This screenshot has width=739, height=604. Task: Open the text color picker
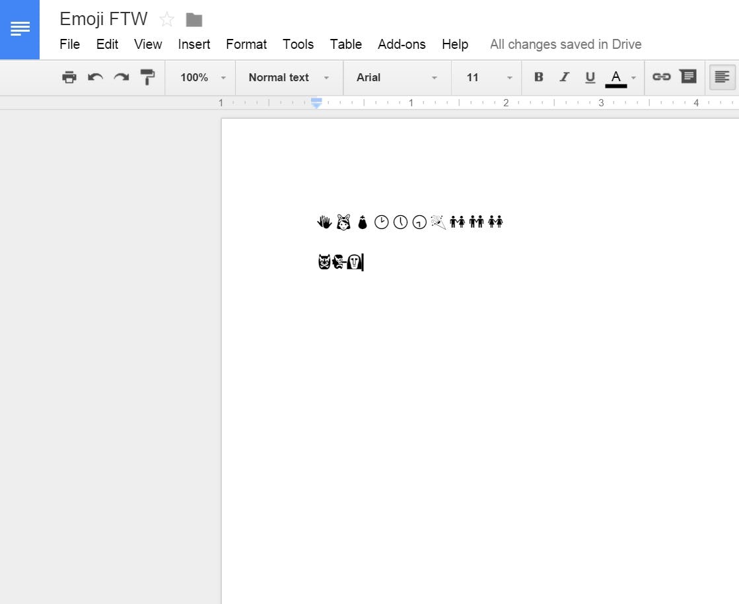pos(616,77)
